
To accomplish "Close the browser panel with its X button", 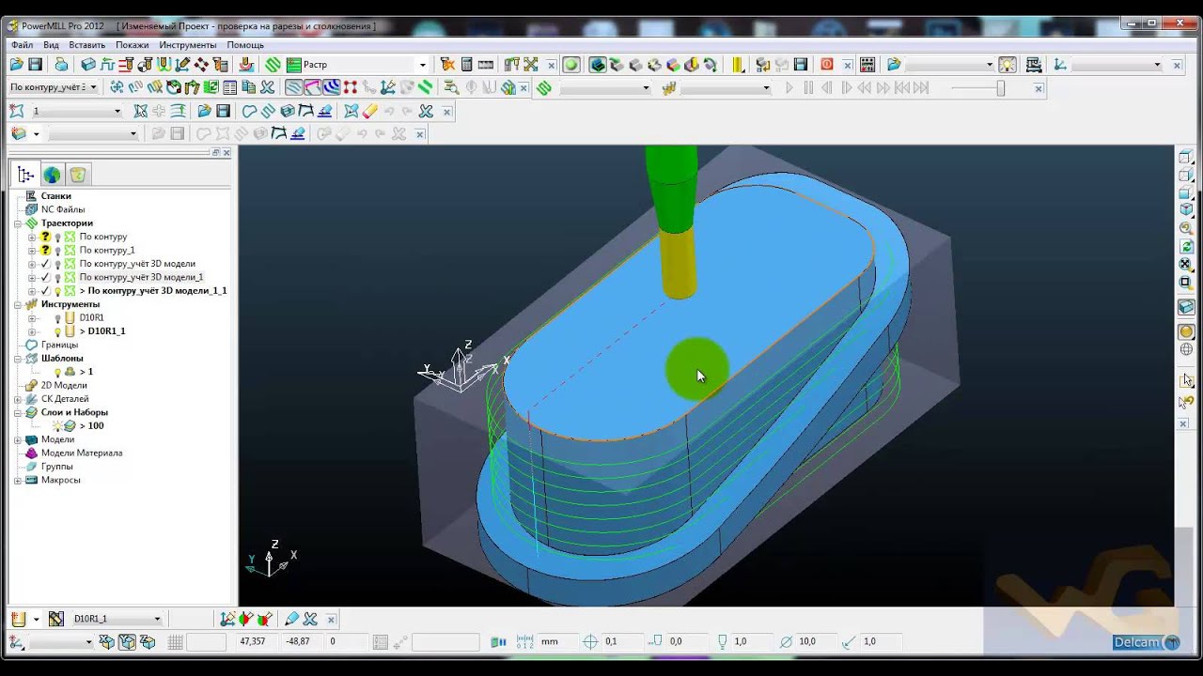I will [x=226, y=152].
